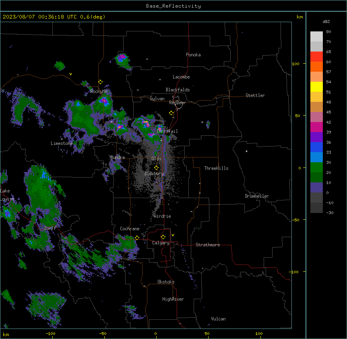
Task: Click the white caret marker west of Ponoka
Action: 147,59
